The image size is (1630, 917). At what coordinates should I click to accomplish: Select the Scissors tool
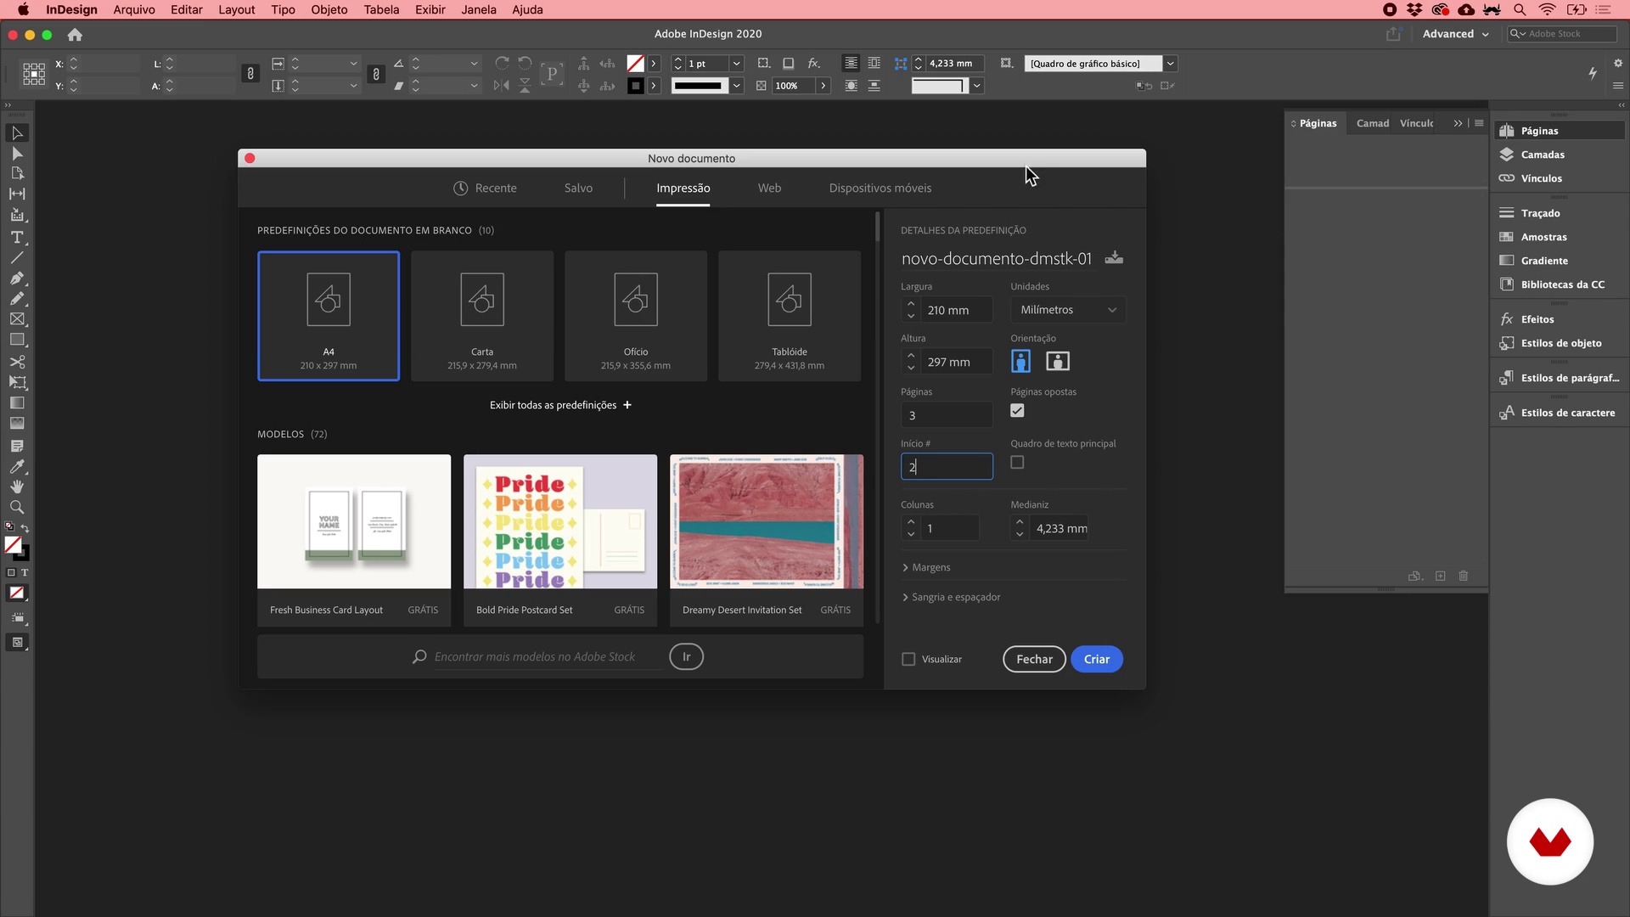17,362
